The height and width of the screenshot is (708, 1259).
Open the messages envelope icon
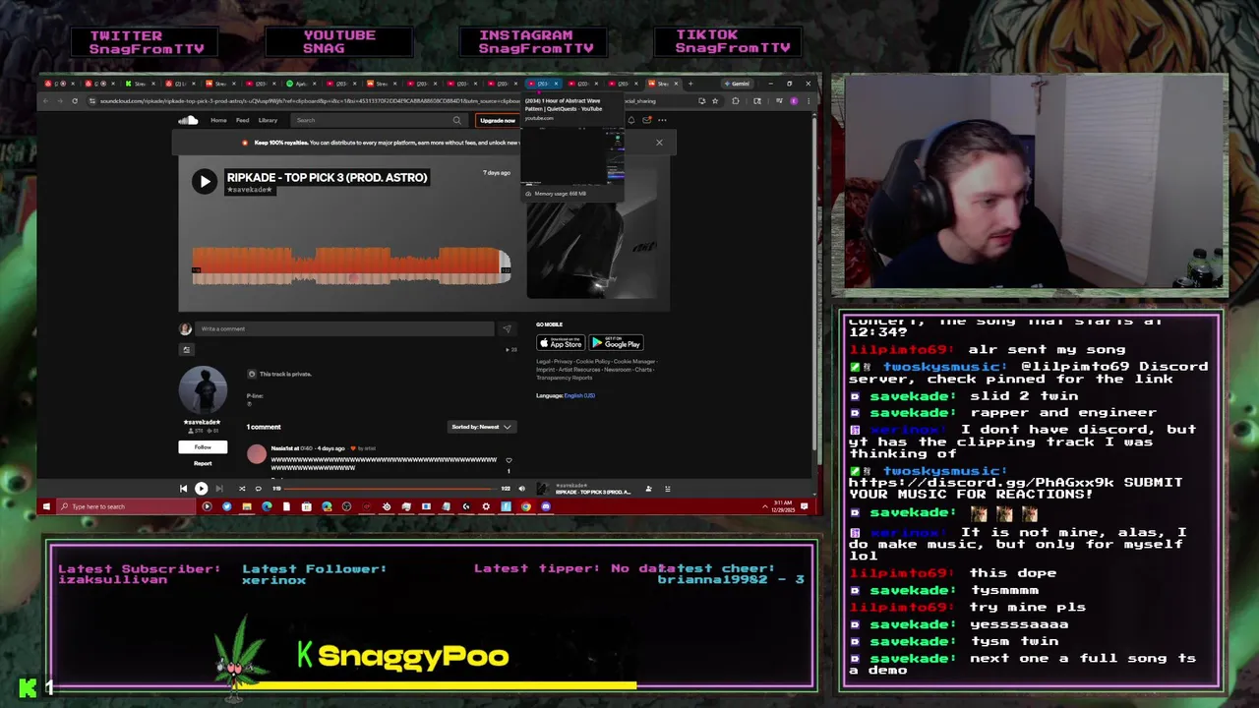(x=646, y=120)
